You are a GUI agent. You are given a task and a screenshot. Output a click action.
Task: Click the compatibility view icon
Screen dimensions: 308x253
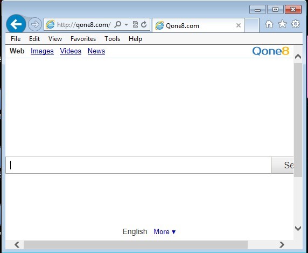pos(135,24)
